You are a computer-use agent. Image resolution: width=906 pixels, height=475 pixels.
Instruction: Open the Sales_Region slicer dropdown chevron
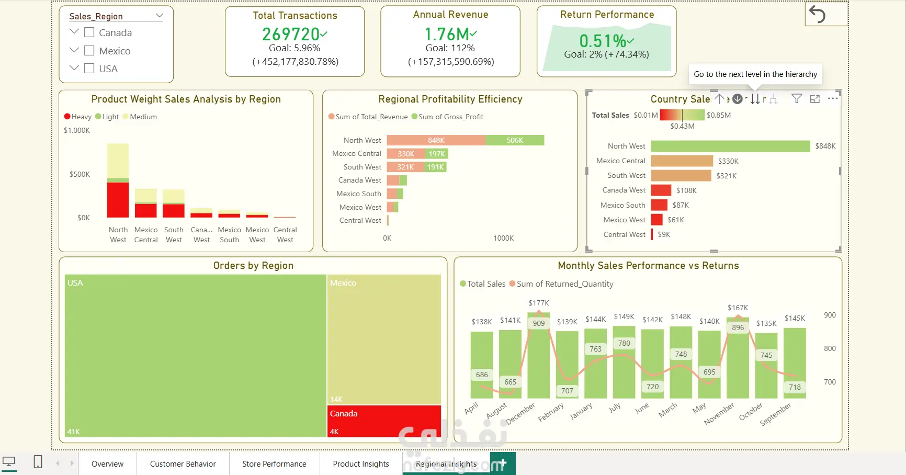(x=160, y=16)
